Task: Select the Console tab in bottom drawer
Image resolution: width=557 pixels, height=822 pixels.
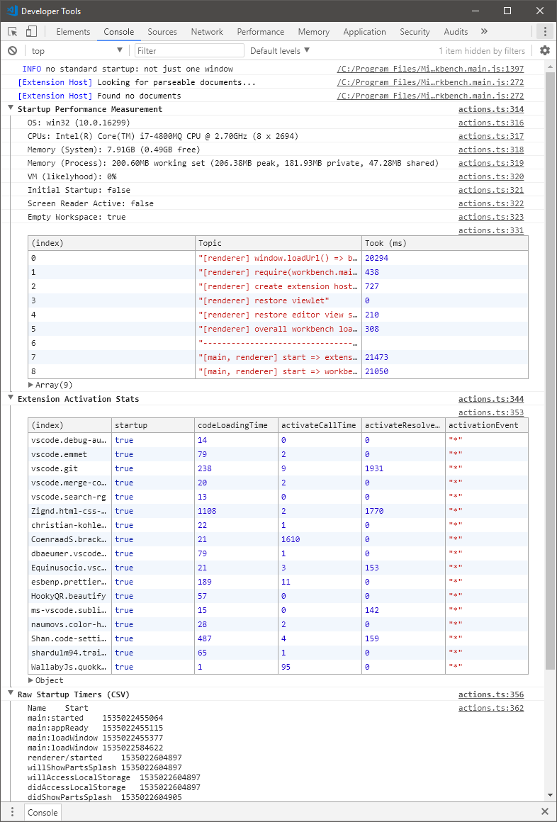Action: 43,812
